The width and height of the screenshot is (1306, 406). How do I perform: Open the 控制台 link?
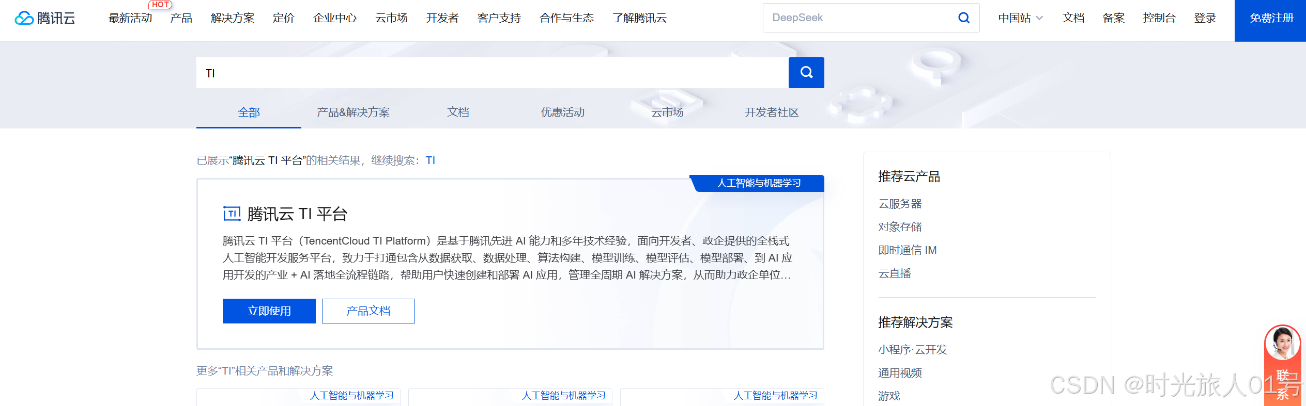point(1159,18)
